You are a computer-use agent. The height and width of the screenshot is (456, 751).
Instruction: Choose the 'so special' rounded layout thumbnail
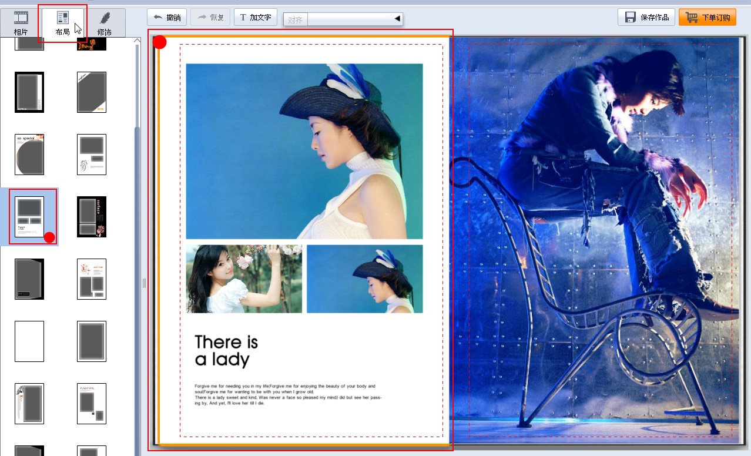click(29, 155)
